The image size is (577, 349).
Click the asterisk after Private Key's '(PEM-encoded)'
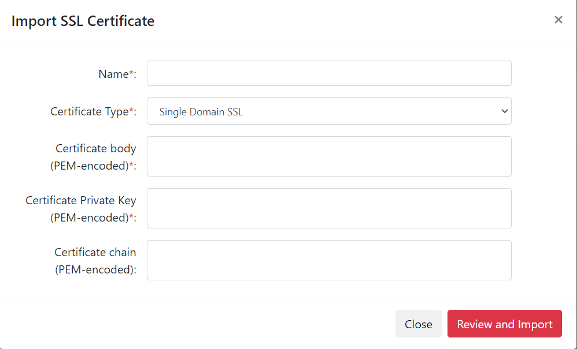click(131, 217)
